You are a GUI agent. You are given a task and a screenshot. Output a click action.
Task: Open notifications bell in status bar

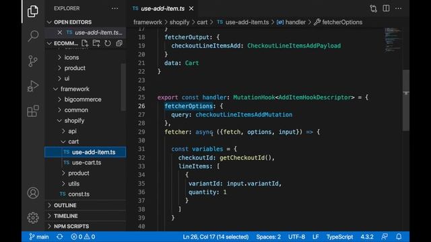[x=399, y=237]
